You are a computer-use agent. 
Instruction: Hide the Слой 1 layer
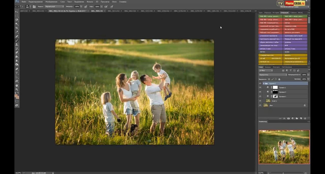click(x=260, y=101)
